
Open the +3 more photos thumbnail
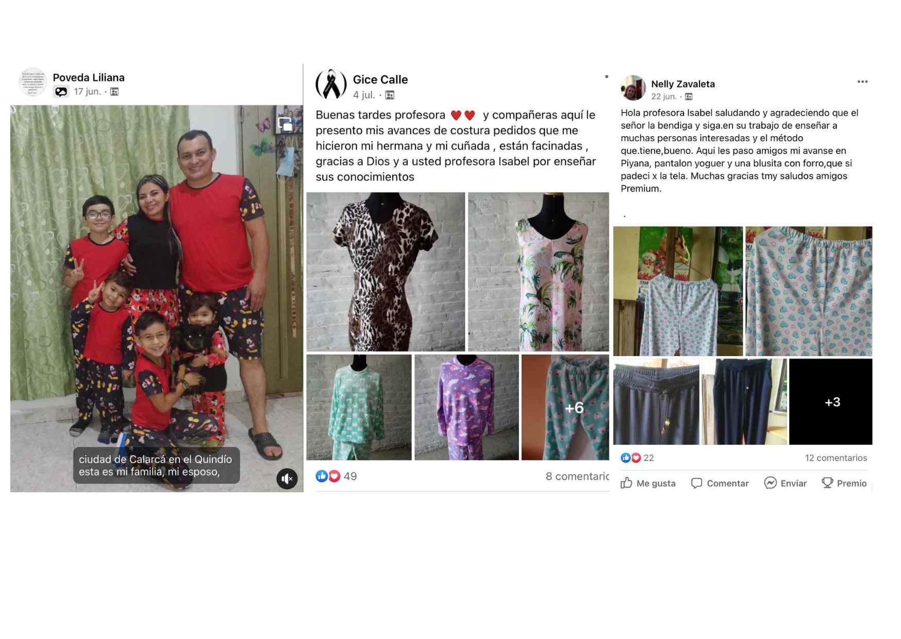click(830, 401)
